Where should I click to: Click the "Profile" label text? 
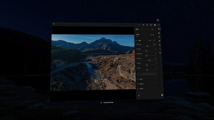click(x=137, y=34)
